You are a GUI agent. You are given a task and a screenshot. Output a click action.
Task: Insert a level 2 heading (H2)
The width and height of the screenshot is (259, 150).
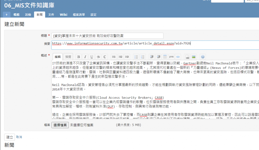[x=120, y=57]
